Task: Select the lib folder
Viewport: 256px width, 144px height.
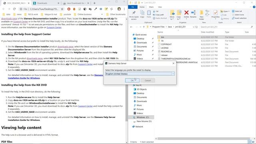Action: coord(162,41)
